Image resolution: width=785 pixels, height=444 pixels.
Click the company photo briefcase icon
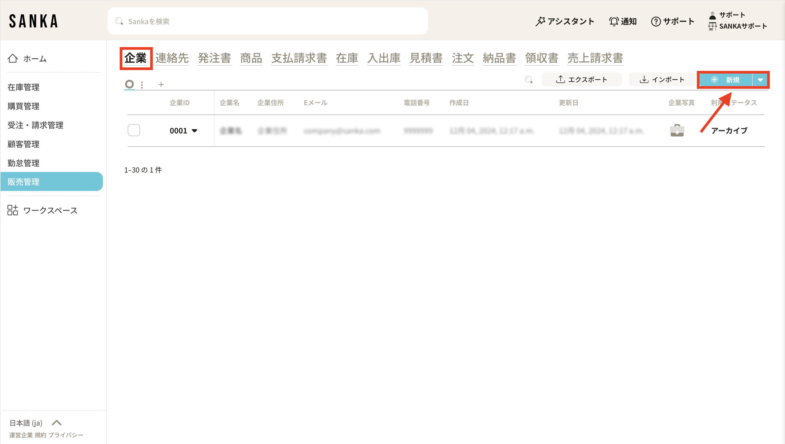pyautogui.click(x=677, y=131)
